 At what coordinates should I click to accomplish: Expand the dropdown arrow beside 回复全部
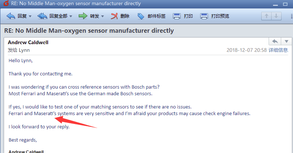click(x=71, y=16)
